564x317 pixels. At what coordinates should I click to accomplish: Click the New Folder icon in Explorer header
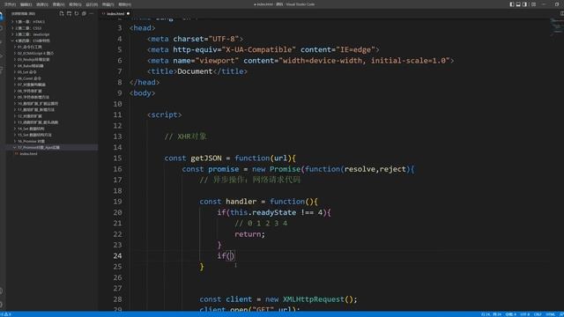click(69, 14)
